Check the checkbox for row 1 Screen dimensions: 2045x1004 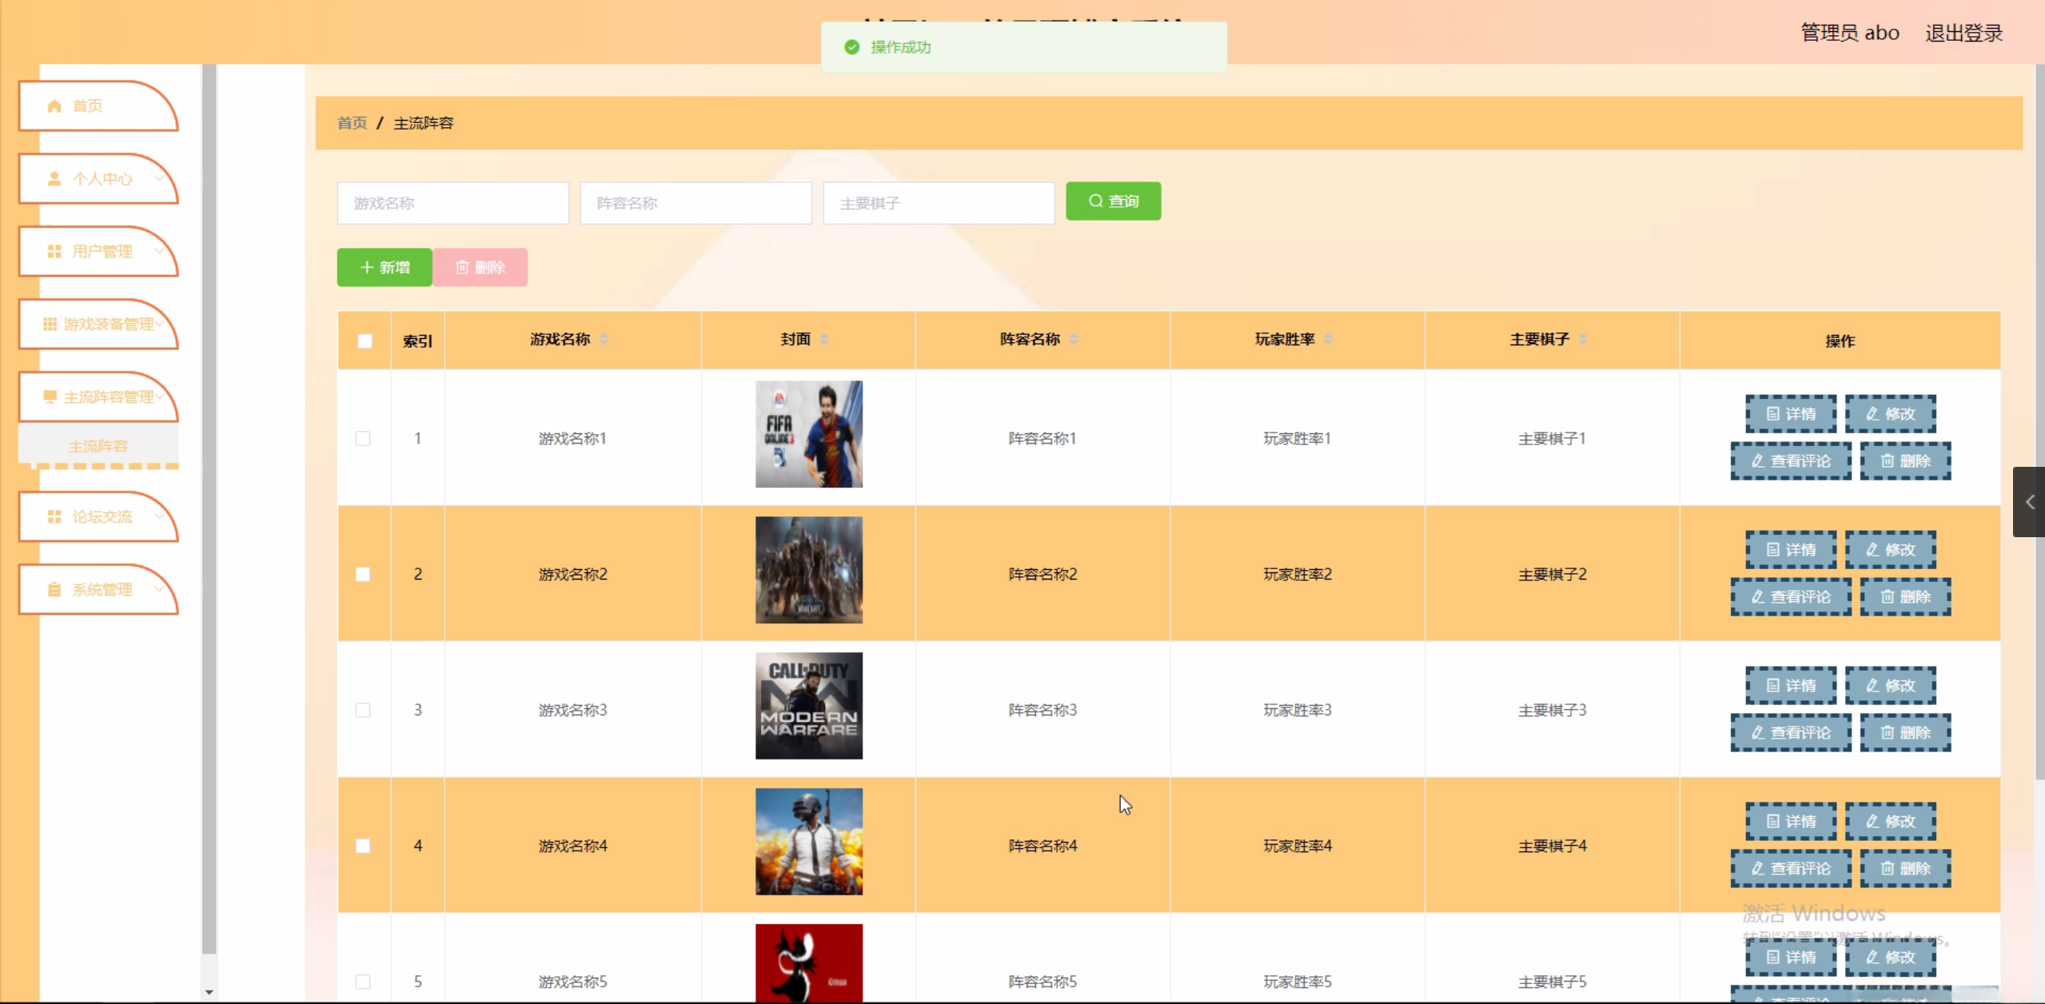[363, 438]
